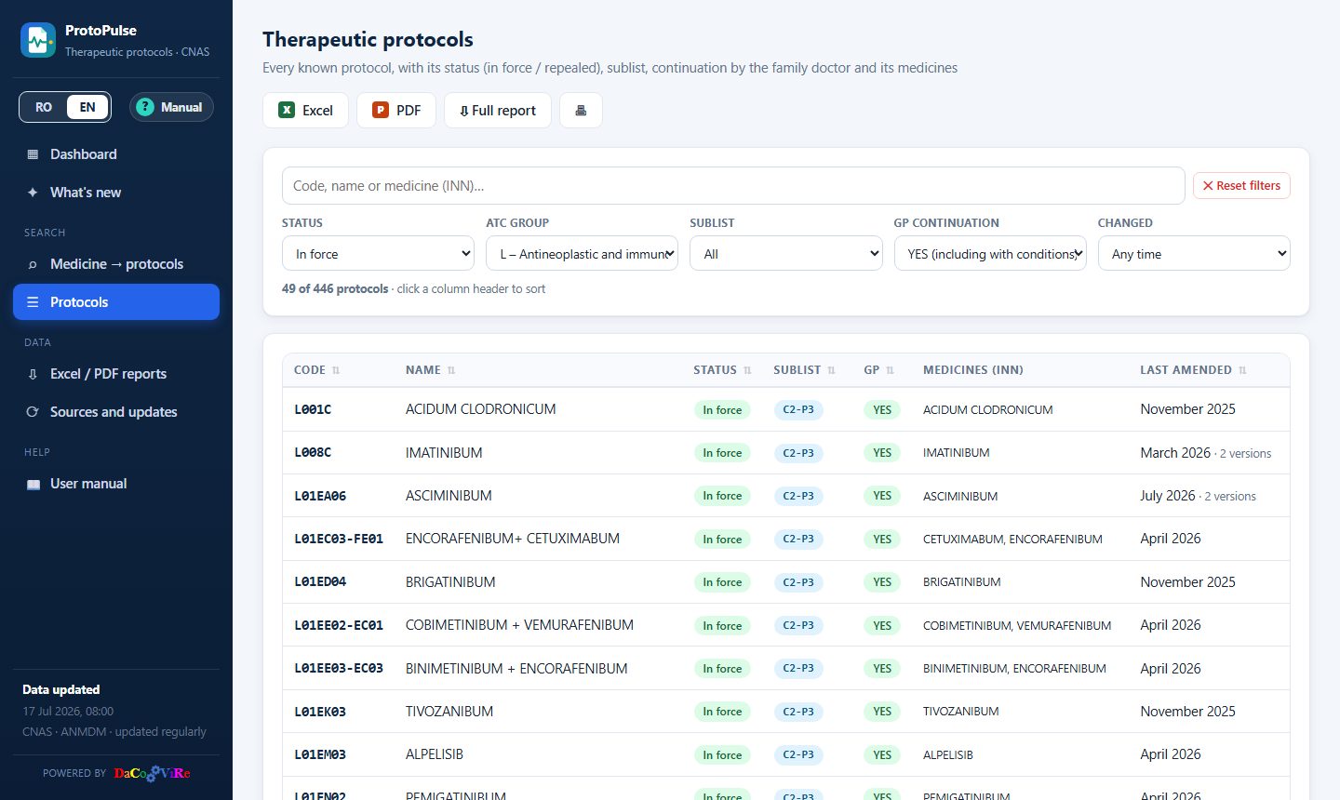Click the In force badge for BRIGATINIBUM
The image size is (1340, 800).
[722, 582]
